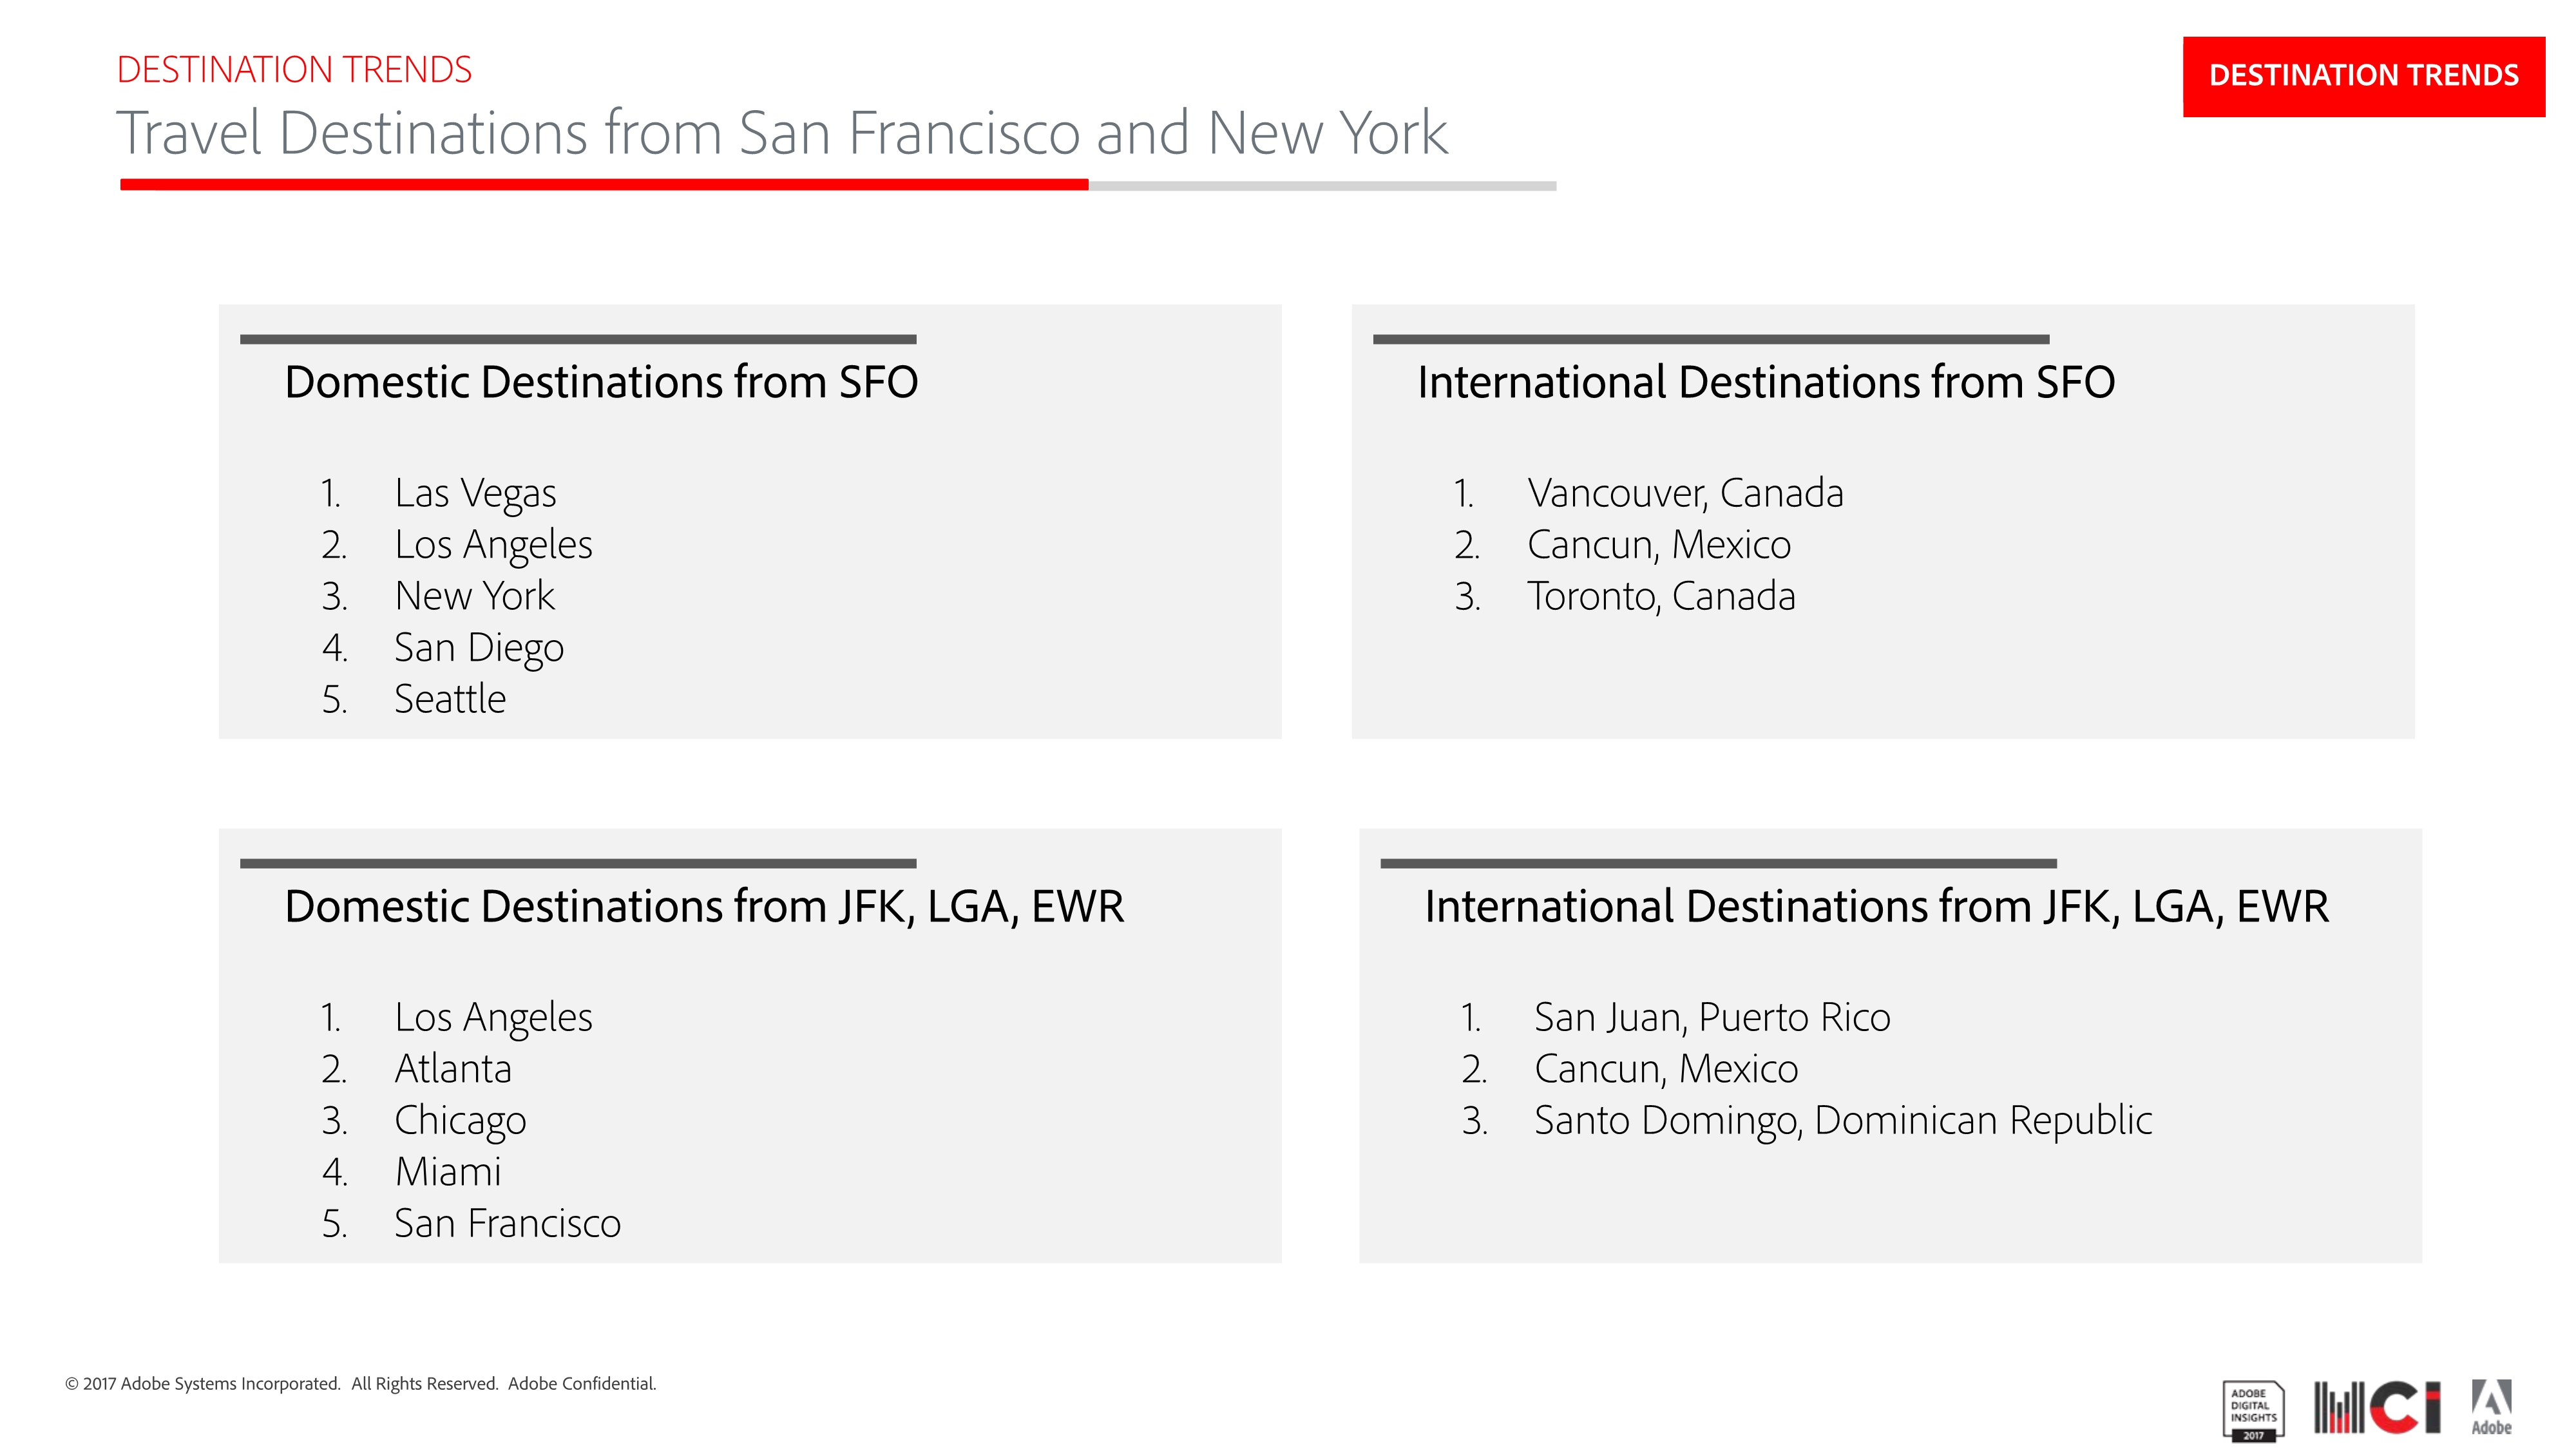Click Seattle in the SFO domestic list
This screenshot has width=2576, height=1449.
click(x=450, y=699)
